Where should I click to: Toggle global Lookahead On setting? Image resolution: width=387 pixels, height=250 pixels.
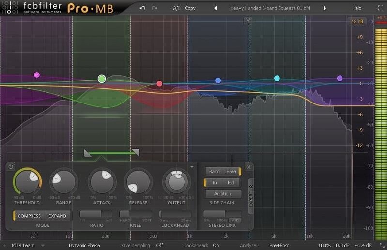pyautogui.click(x=216, y=246)
